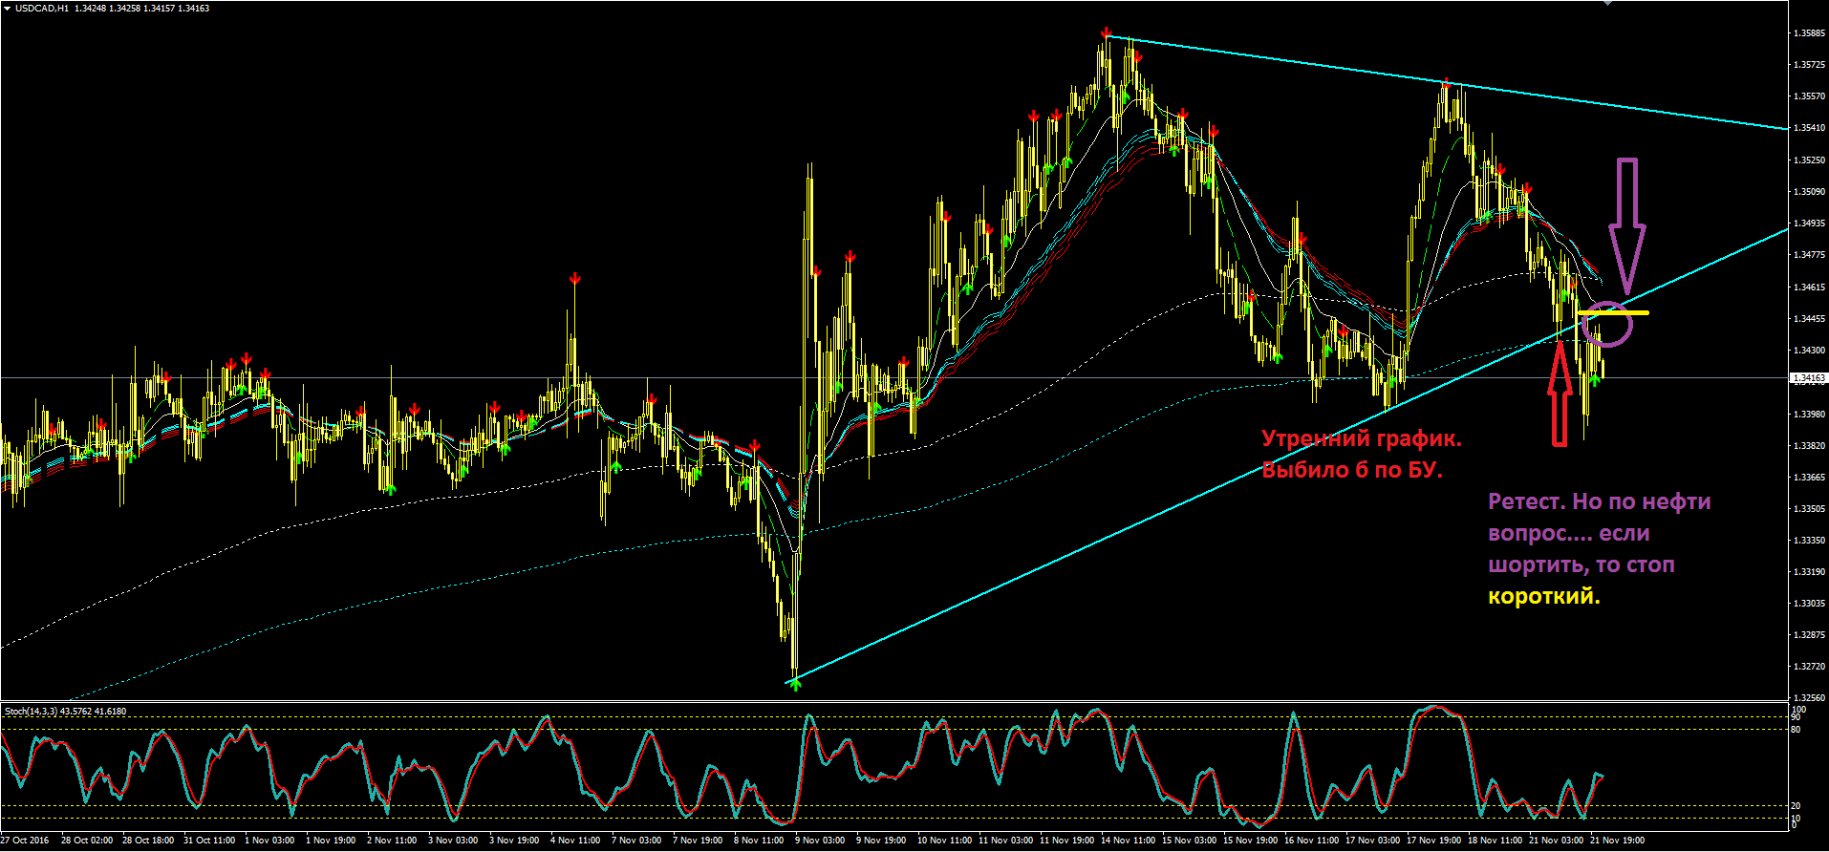
Task: Click price scale value 1.34455
Action: 1808,319
